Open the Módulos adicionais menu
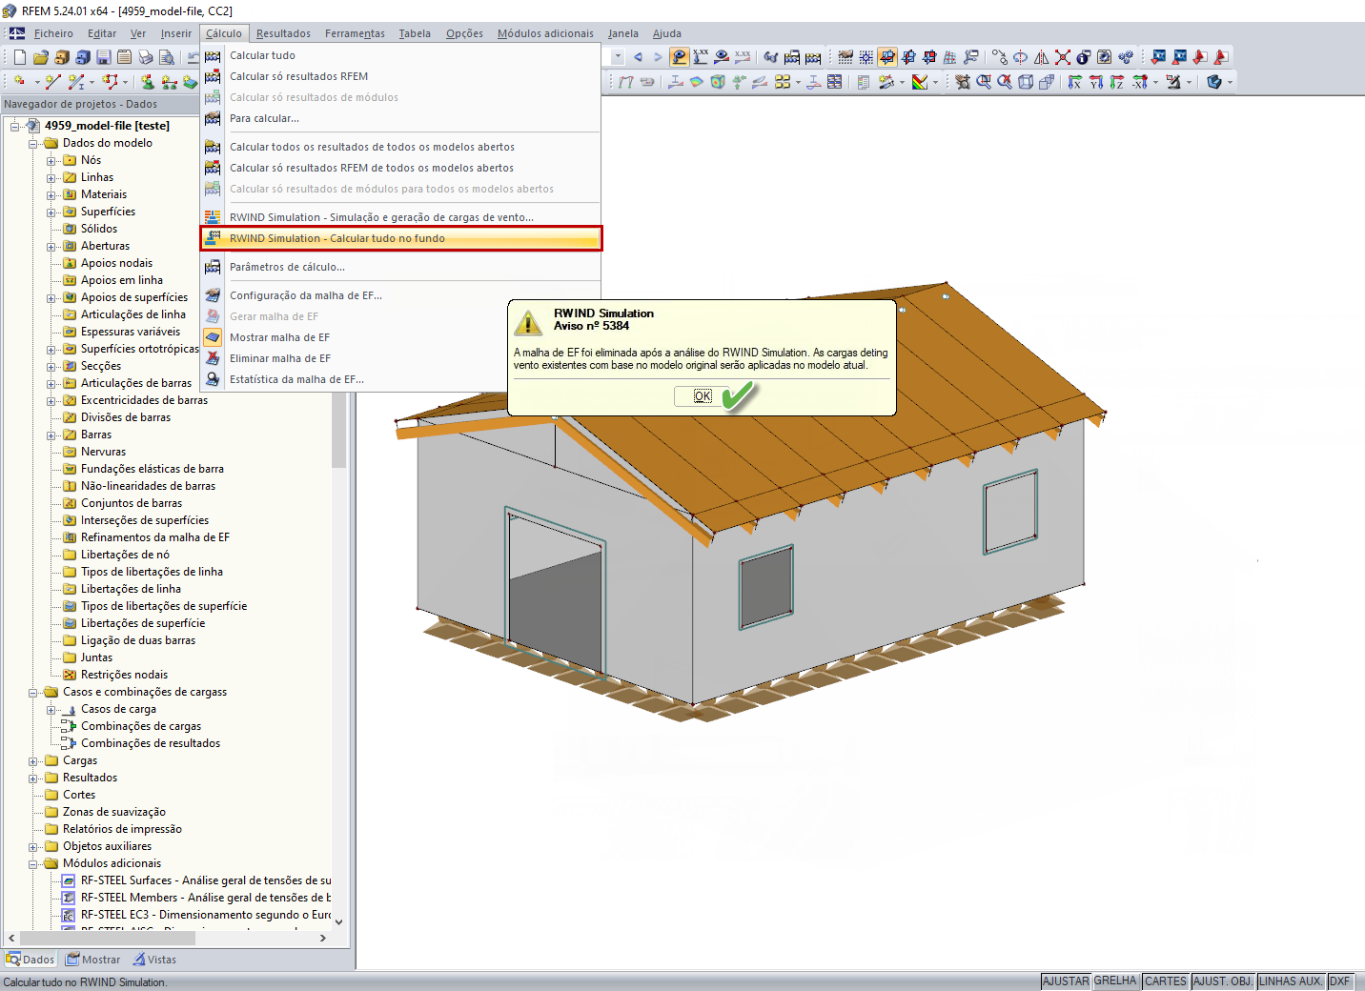Viewport: 1365px width, 991px height. (x=545, y=33)
